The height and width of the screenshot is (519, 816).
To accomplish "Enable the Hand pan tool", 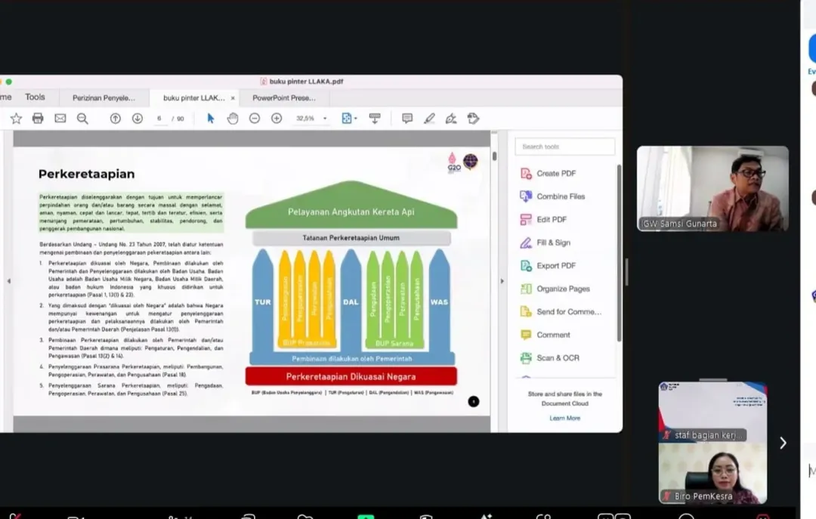I will tap(233, 119).
